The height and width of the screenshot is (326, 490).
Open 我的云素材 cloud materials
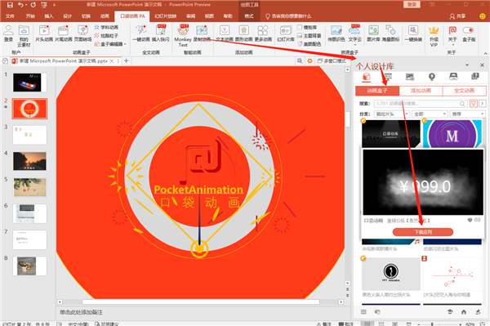click(24, 36)
